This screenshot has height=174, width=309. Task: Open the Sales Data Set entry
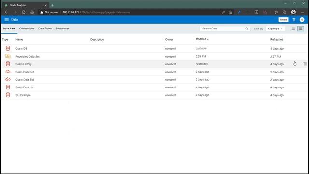(x=25, y=72)
